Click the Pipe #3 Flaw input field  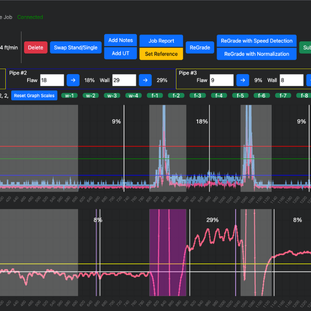tap(222, 80)
